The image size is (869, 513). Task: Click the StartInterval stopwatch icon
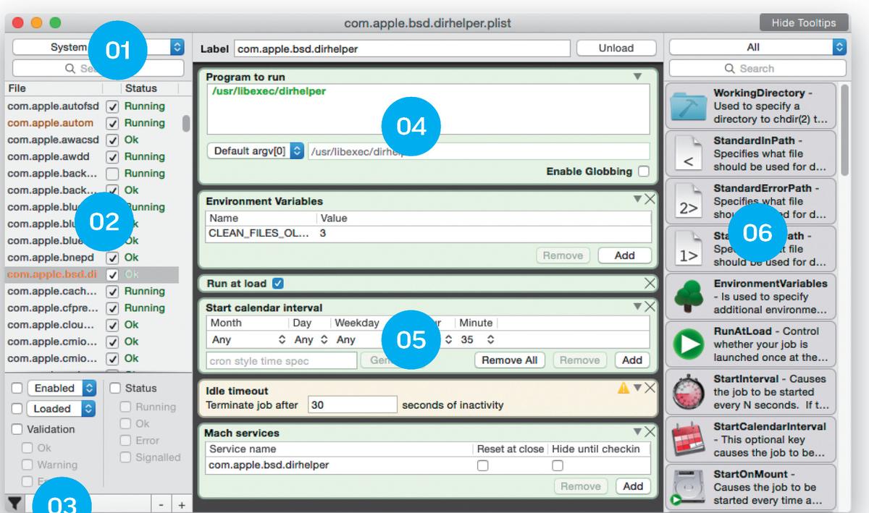688,391
